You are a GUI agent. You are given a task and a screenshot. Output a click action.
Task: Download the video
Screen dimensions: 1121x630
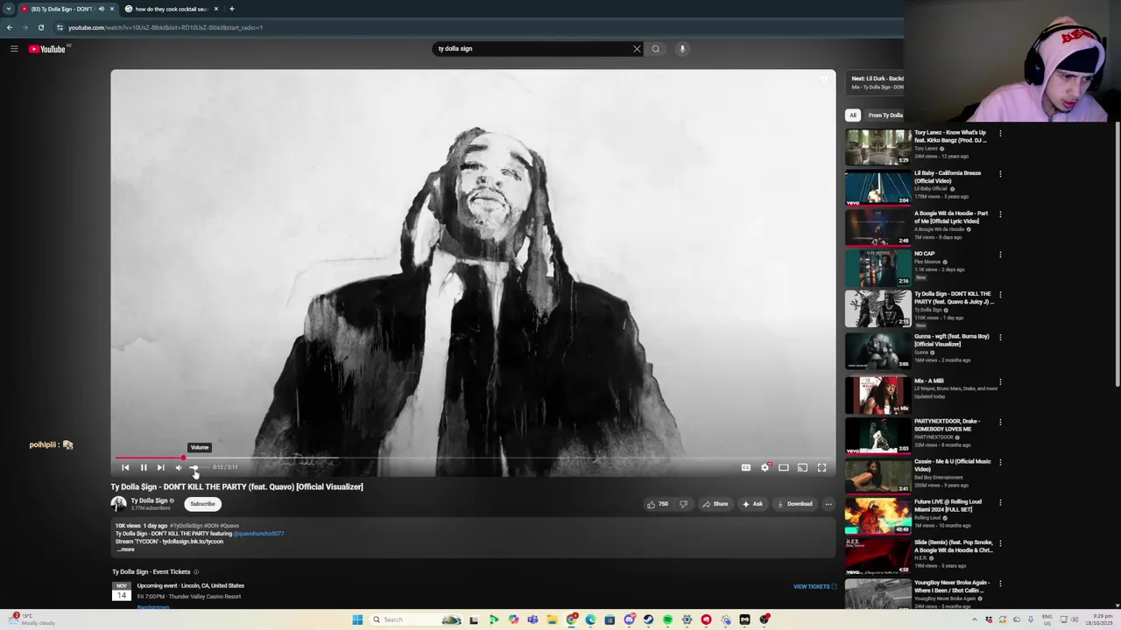point(794,504)
